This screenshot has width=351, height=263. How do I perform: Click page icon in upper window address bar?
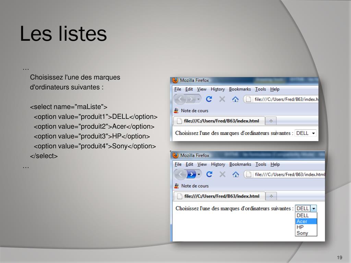coord(248,99)
